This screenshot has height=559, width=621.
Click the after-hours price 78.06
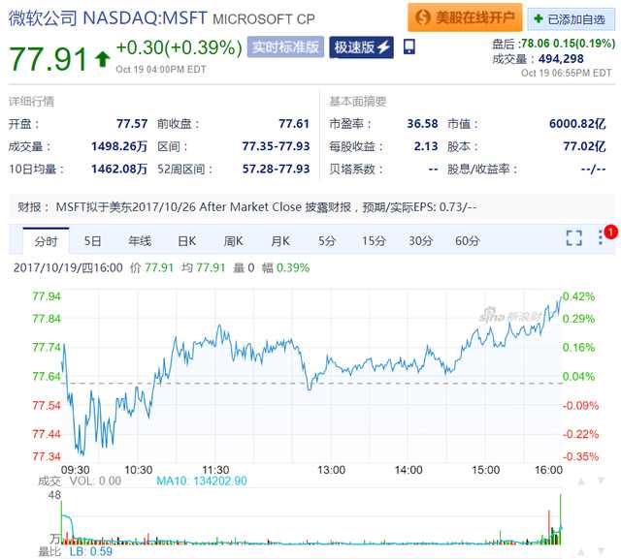pos(536,43)
